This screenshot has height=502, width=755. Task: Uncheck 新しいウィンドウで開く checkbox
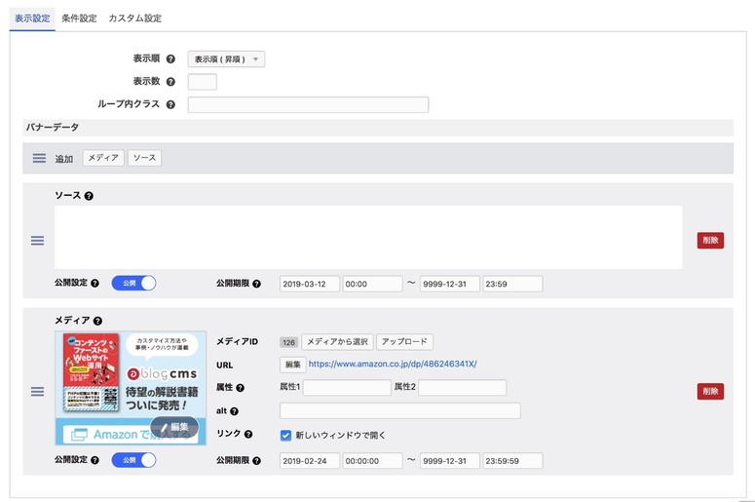point(285,435)
